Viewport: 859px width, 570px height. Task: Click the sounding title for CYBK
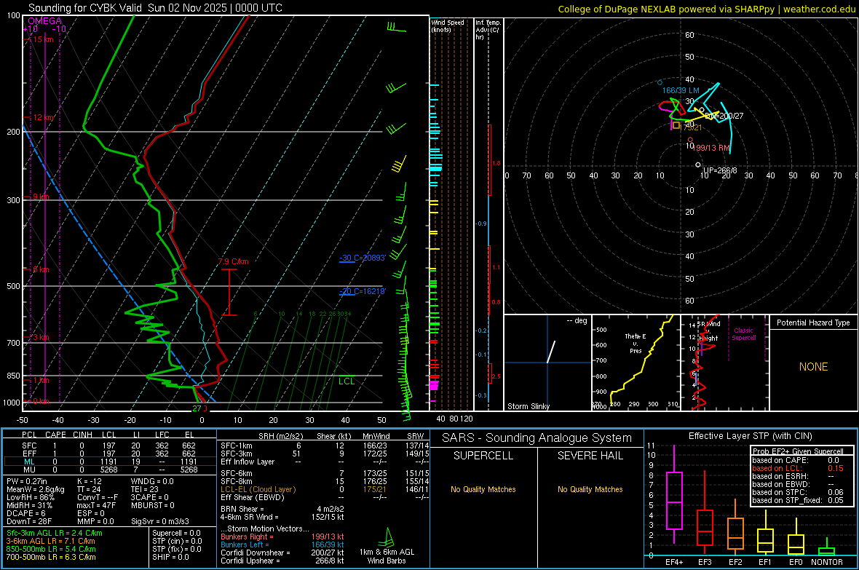tap(155, 8)
